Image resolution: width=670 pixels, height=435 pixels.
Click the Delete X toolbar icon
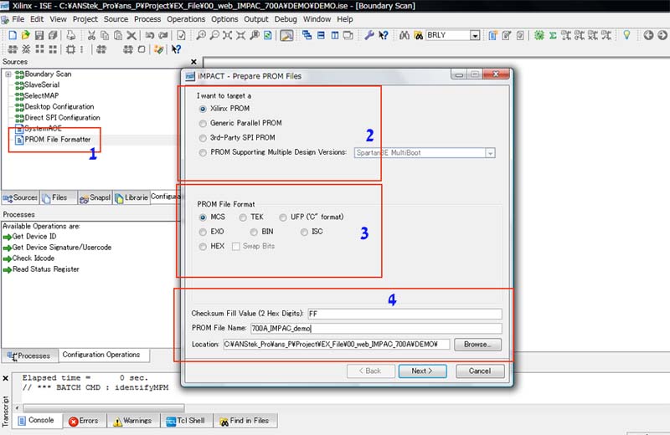pyautogui.click(x=131, y=35)
